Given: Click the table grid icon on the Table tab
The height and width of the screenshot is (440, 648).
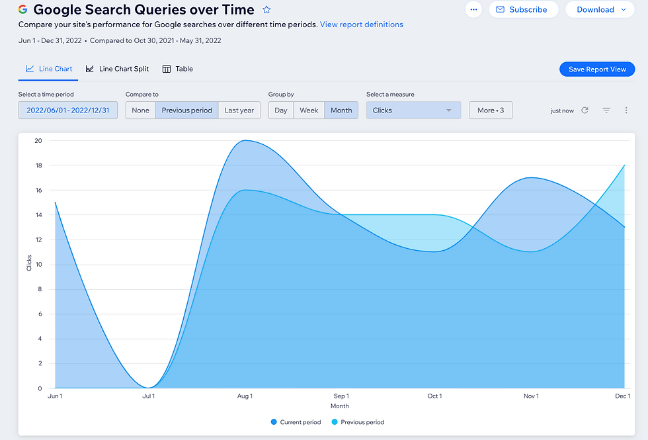Looking at the screenshot, I should tap(166, 69).
